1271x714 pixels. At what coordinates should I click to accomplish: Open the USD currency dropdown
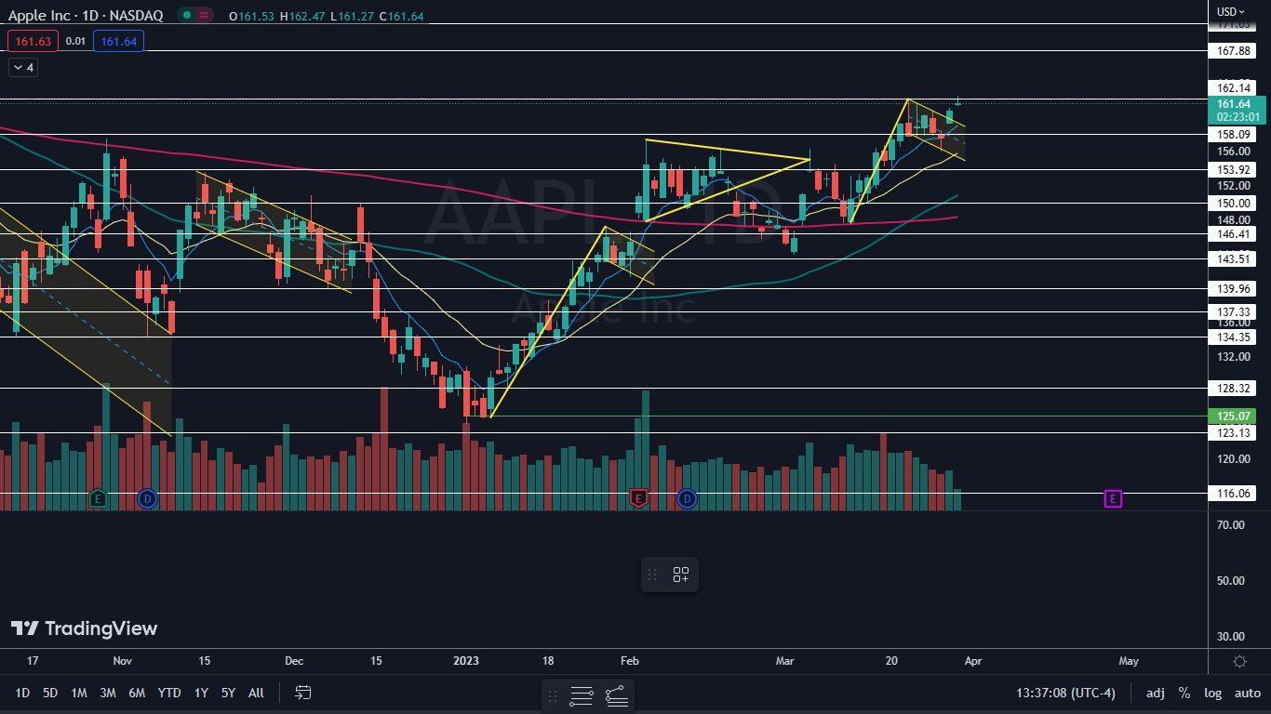click(1231, 11)
